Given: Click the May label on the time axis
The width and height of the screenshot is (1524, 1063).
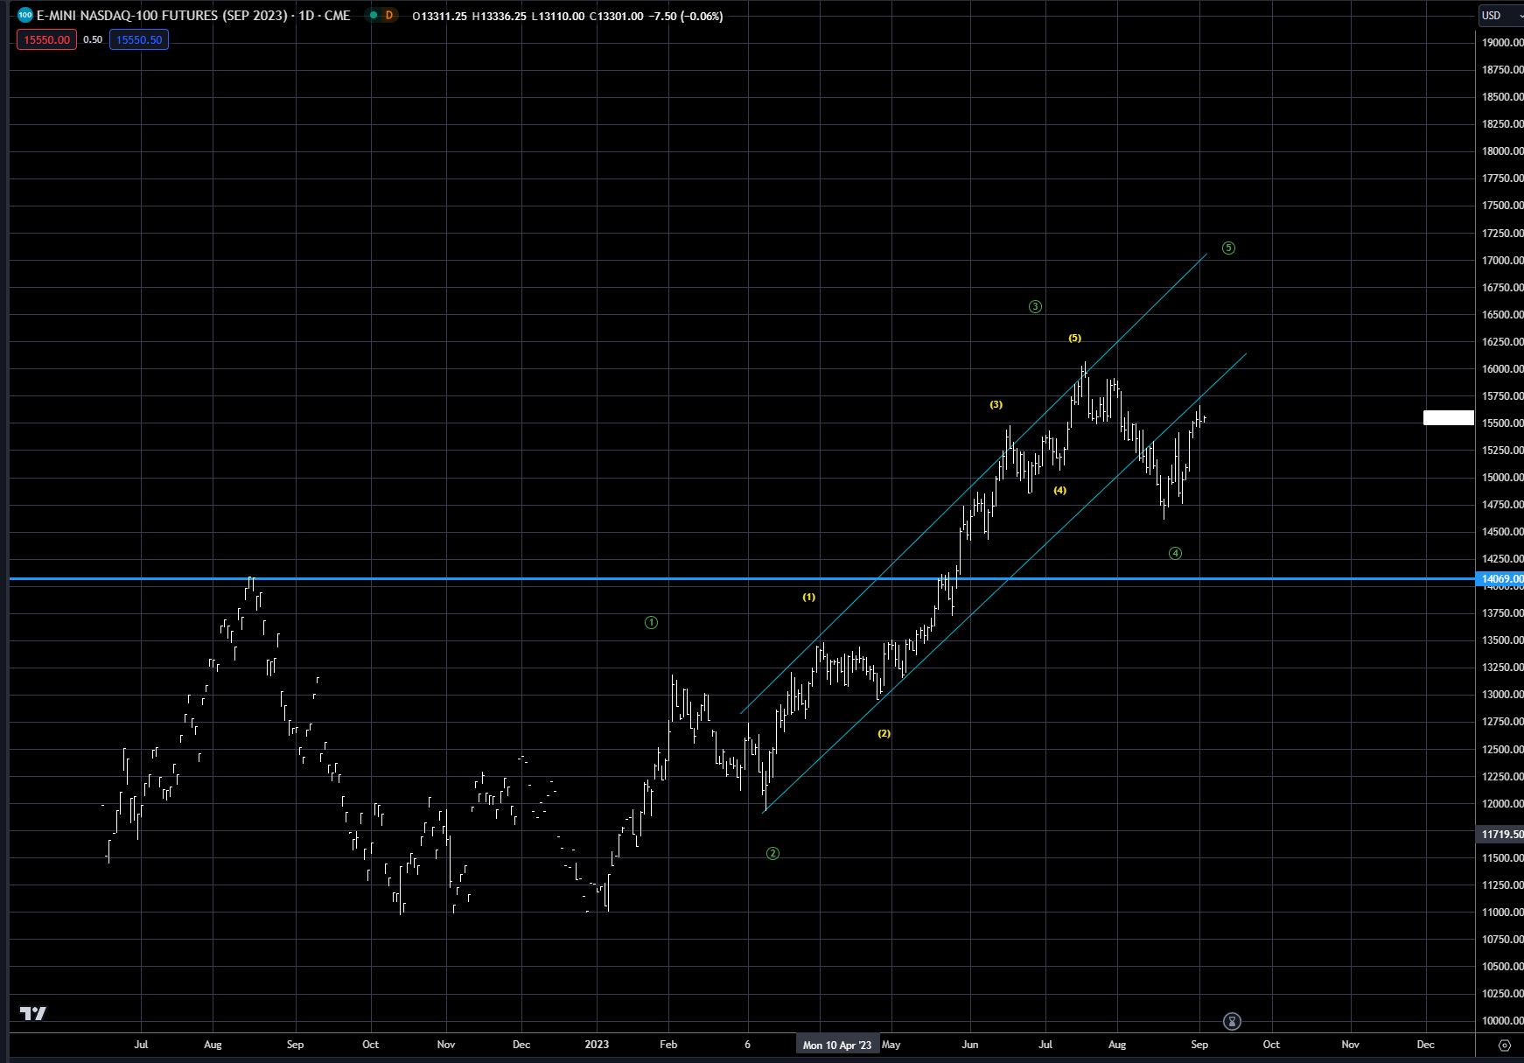Looking at the screenshot, I should coord(891,1045).
